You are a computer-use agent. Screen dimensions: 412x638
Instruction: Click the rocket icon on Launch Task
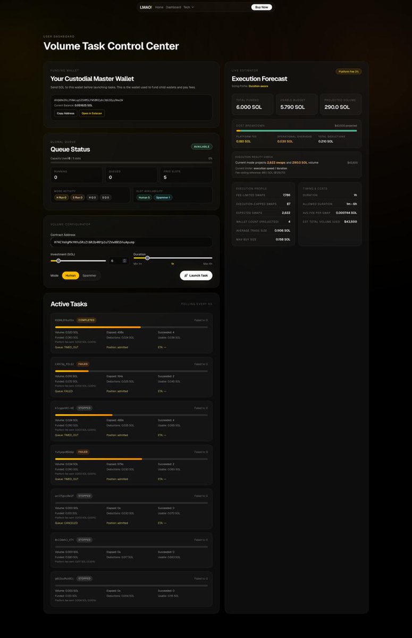[186, 275]
